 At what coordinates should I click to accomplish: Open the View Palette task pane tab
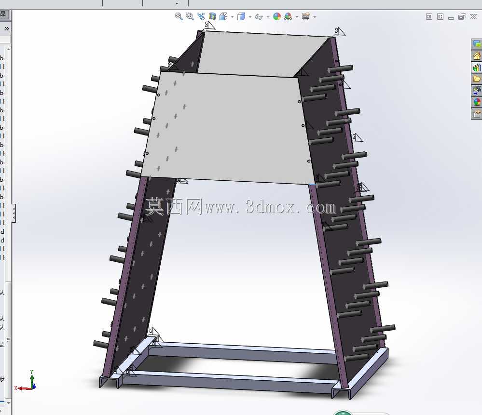(477, 91)
